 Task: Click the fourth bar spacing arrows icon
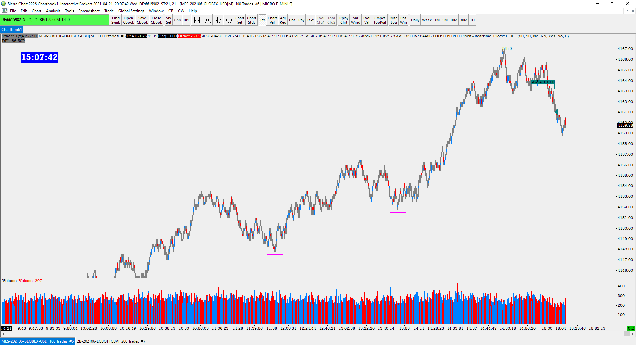point(229,20)
